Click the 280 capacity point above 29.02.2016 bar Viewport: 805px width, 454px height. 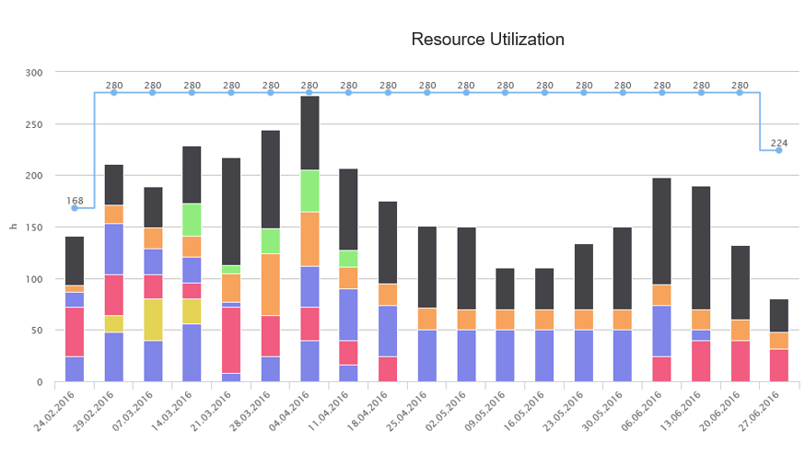pyautogui.click(x=113, y=92)
